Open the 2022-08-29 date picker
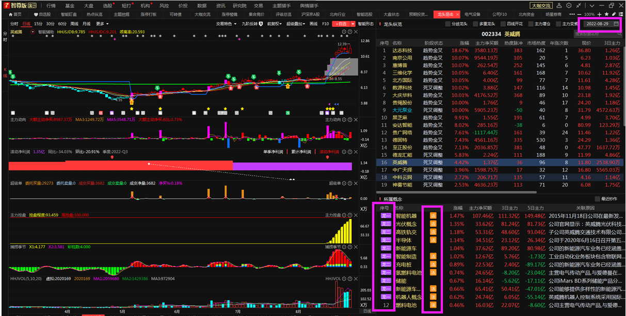This screenshot has height=316, width=626. 601,24
